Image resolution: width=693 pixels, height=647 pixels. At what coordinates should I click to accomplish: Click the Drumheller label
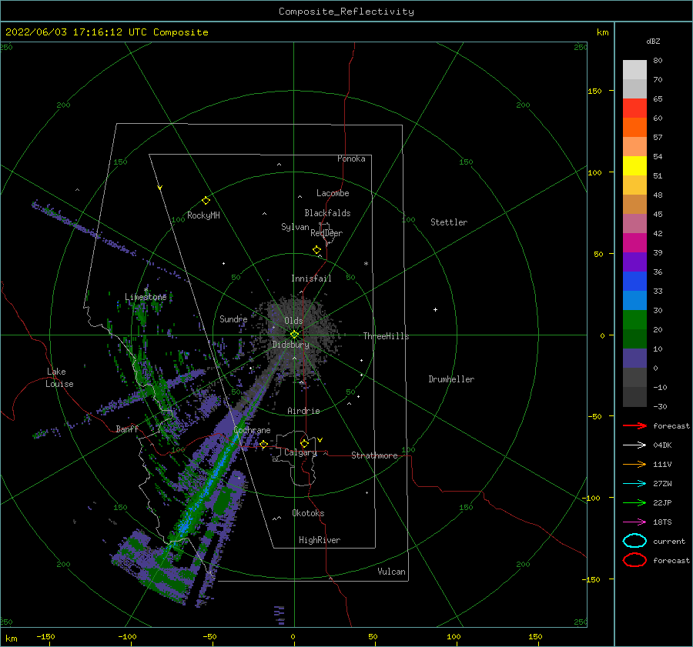(451, 379)
